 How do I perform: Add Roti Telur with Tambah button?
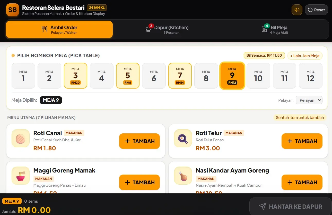coord(302,141)
